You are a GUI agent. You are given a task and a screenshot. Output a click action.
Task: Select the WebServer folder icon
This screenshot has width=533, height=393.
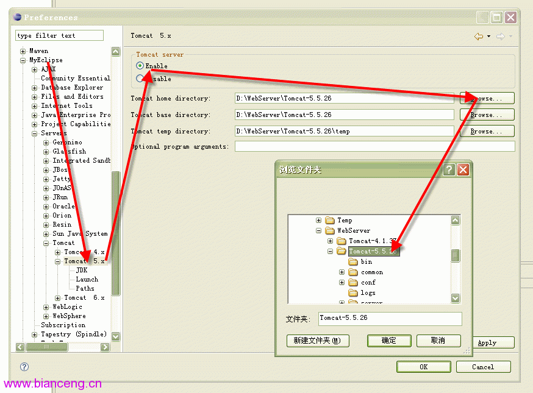(x=330, y=231)
